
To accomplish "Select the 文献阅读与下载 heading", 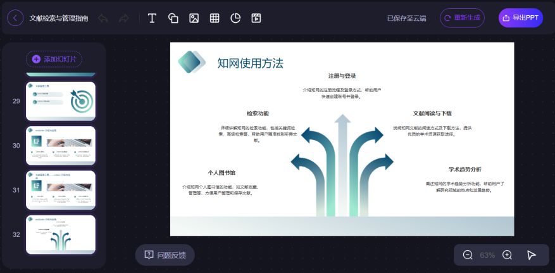I will coord(432,113).
